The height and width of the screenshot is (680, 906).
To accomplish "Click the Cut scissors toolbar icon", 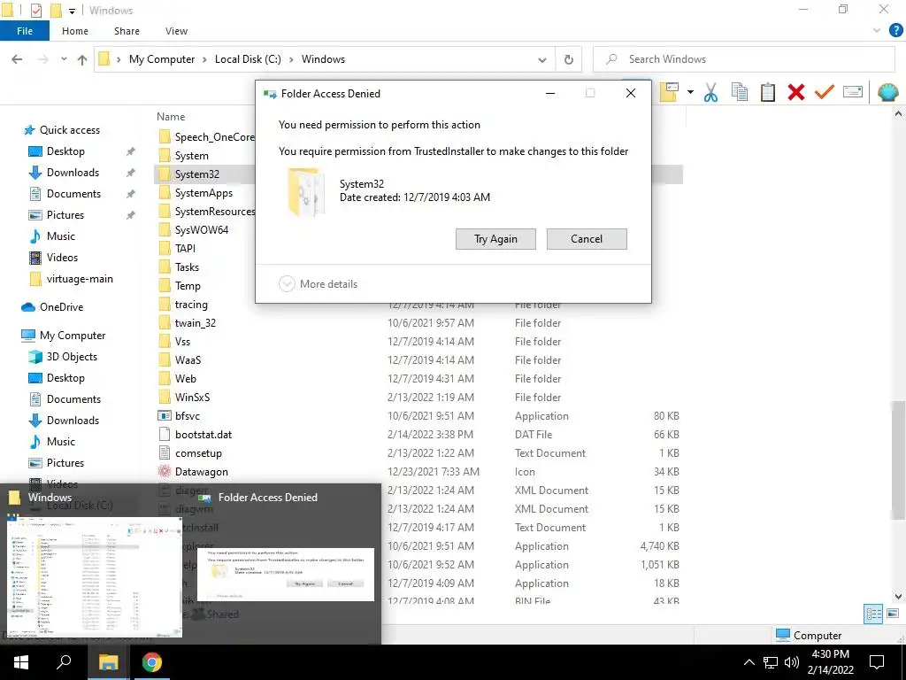I will (x=710, y=92).
